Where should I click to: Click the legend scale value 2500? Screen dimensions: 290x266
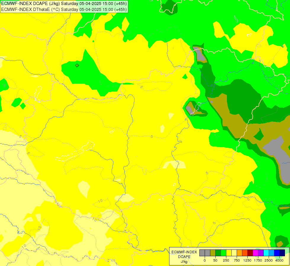pos(269,260)
